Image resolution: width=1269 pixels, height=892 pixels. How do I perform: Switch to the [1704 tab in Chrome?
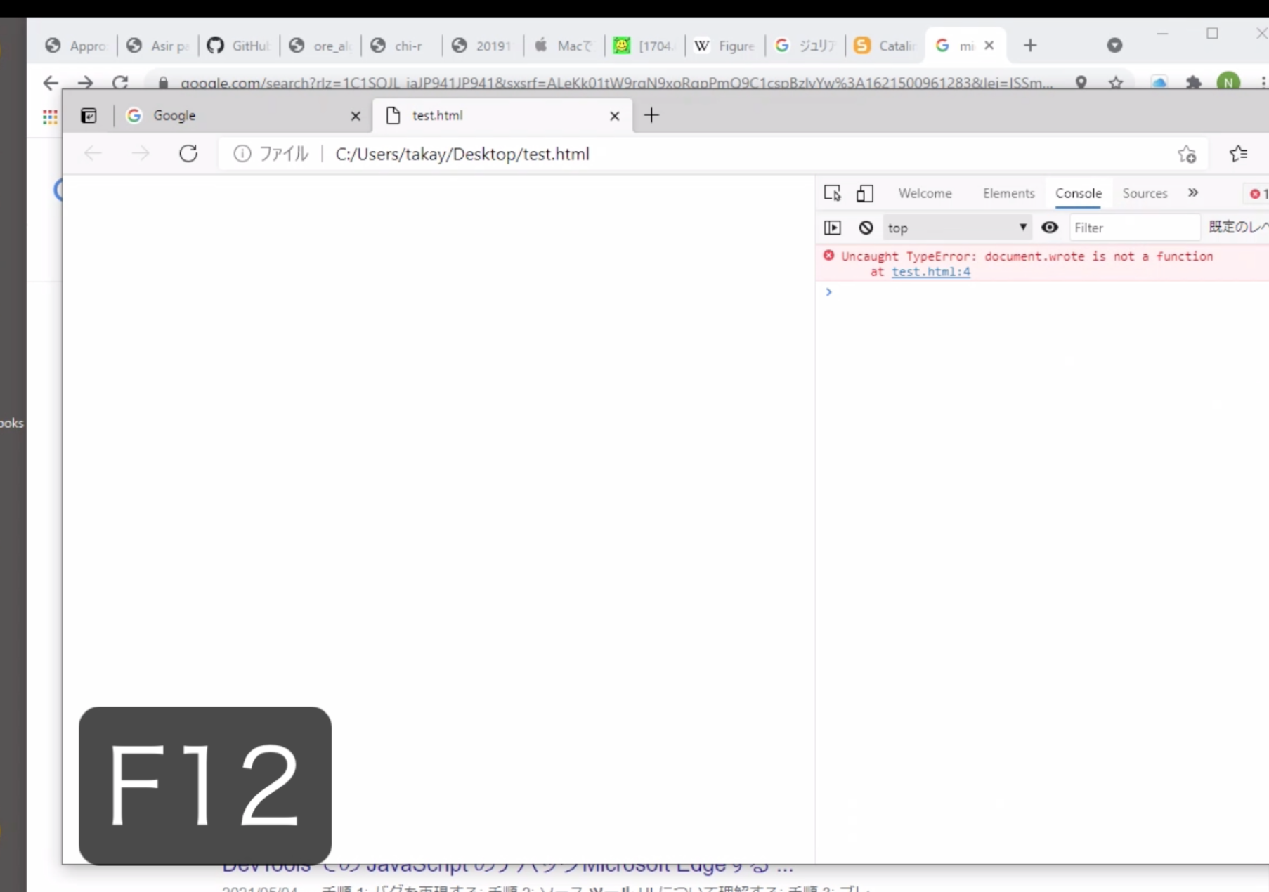point(645,46)
